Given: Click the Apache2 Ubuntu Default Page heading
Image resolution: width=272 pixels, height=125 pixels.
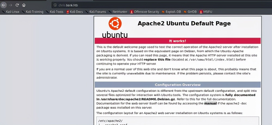Looking at the screenshot, I should pos(184,23).
